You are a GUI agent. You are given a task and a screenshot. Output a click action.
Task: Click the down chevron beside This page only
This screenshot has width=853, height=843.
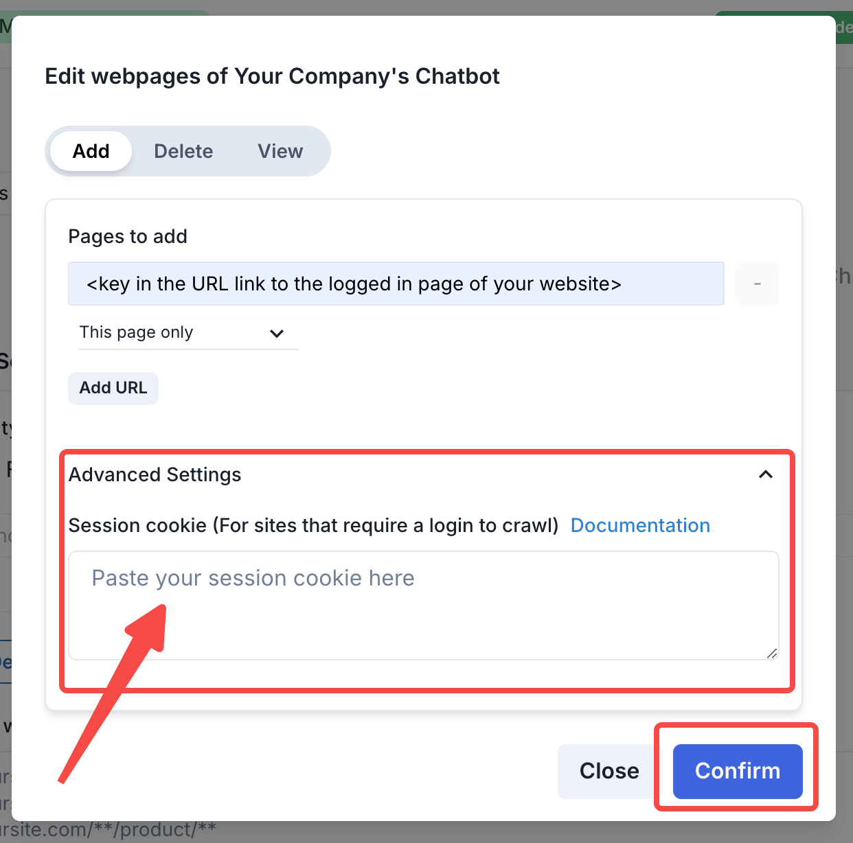pyautogui.click(x=277, y=334)
